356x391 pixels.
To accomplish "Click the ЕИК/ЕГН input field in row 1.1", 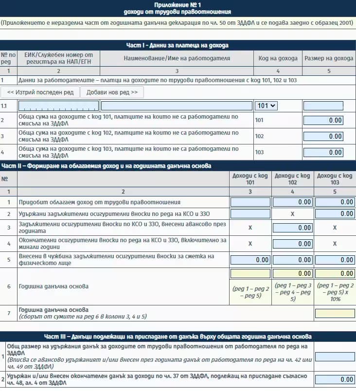I will (58, 106).
